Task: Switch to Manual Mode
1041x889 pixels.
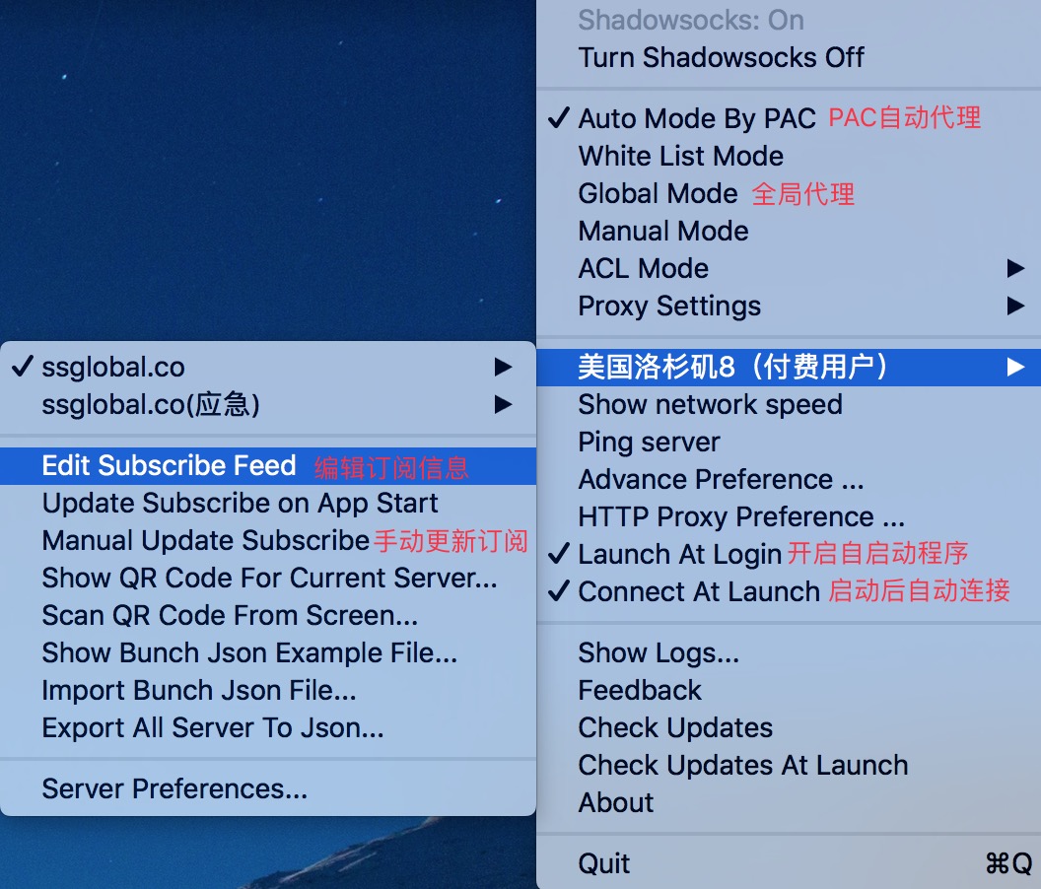Action: pos(788,231)
